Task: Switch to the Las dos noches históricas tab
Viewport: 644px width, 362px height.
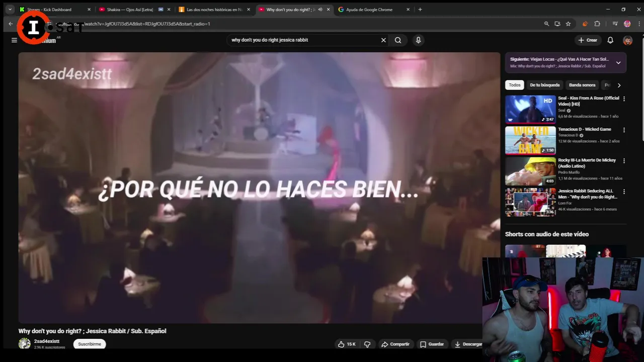Action: click(x=214, y=10)
